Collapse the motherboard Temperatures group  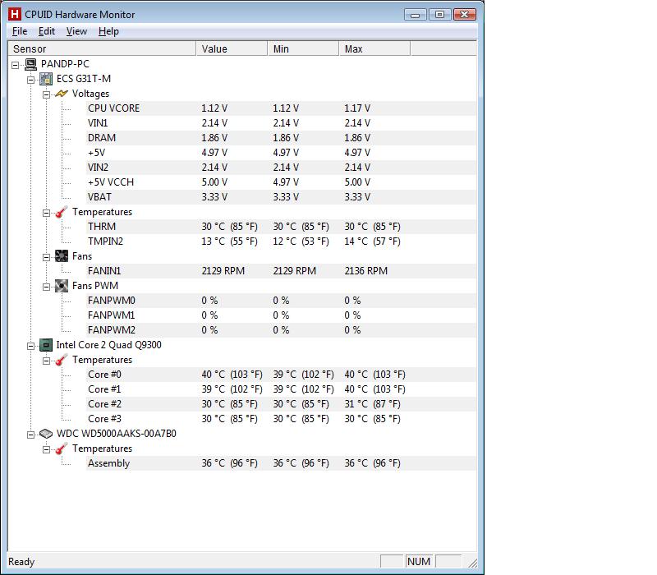46,213
